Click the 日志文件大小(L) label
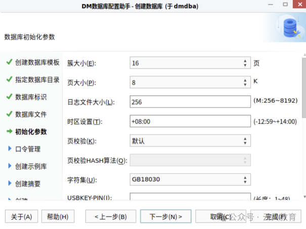 tap(91, 102)
